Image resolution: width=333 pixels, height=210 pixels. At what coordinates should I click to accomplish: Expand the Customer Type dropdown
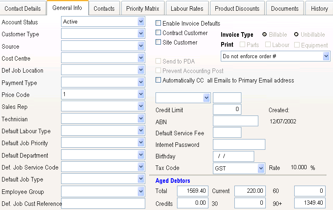click(141, 34)
